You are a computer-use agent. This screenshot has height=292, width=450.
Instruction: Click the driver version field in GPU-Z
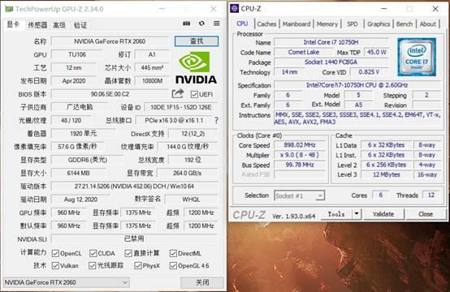(x=134, y=187)
